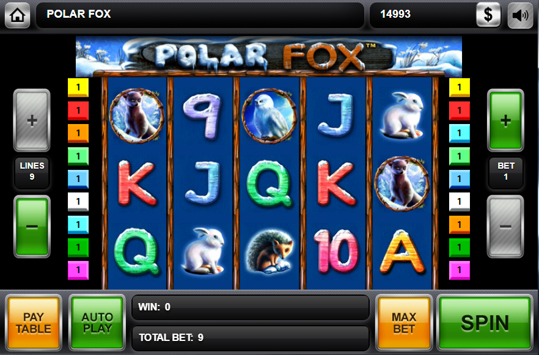Click the white payline marker on right
This screenshot has height=355, width=539.
(x=460, y=202)
